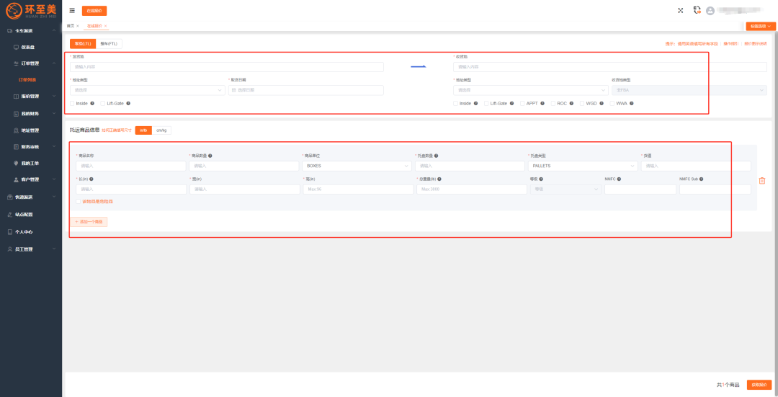Click the 我的工单 sidebar icon
778x397 pixels.
(16, 164)
